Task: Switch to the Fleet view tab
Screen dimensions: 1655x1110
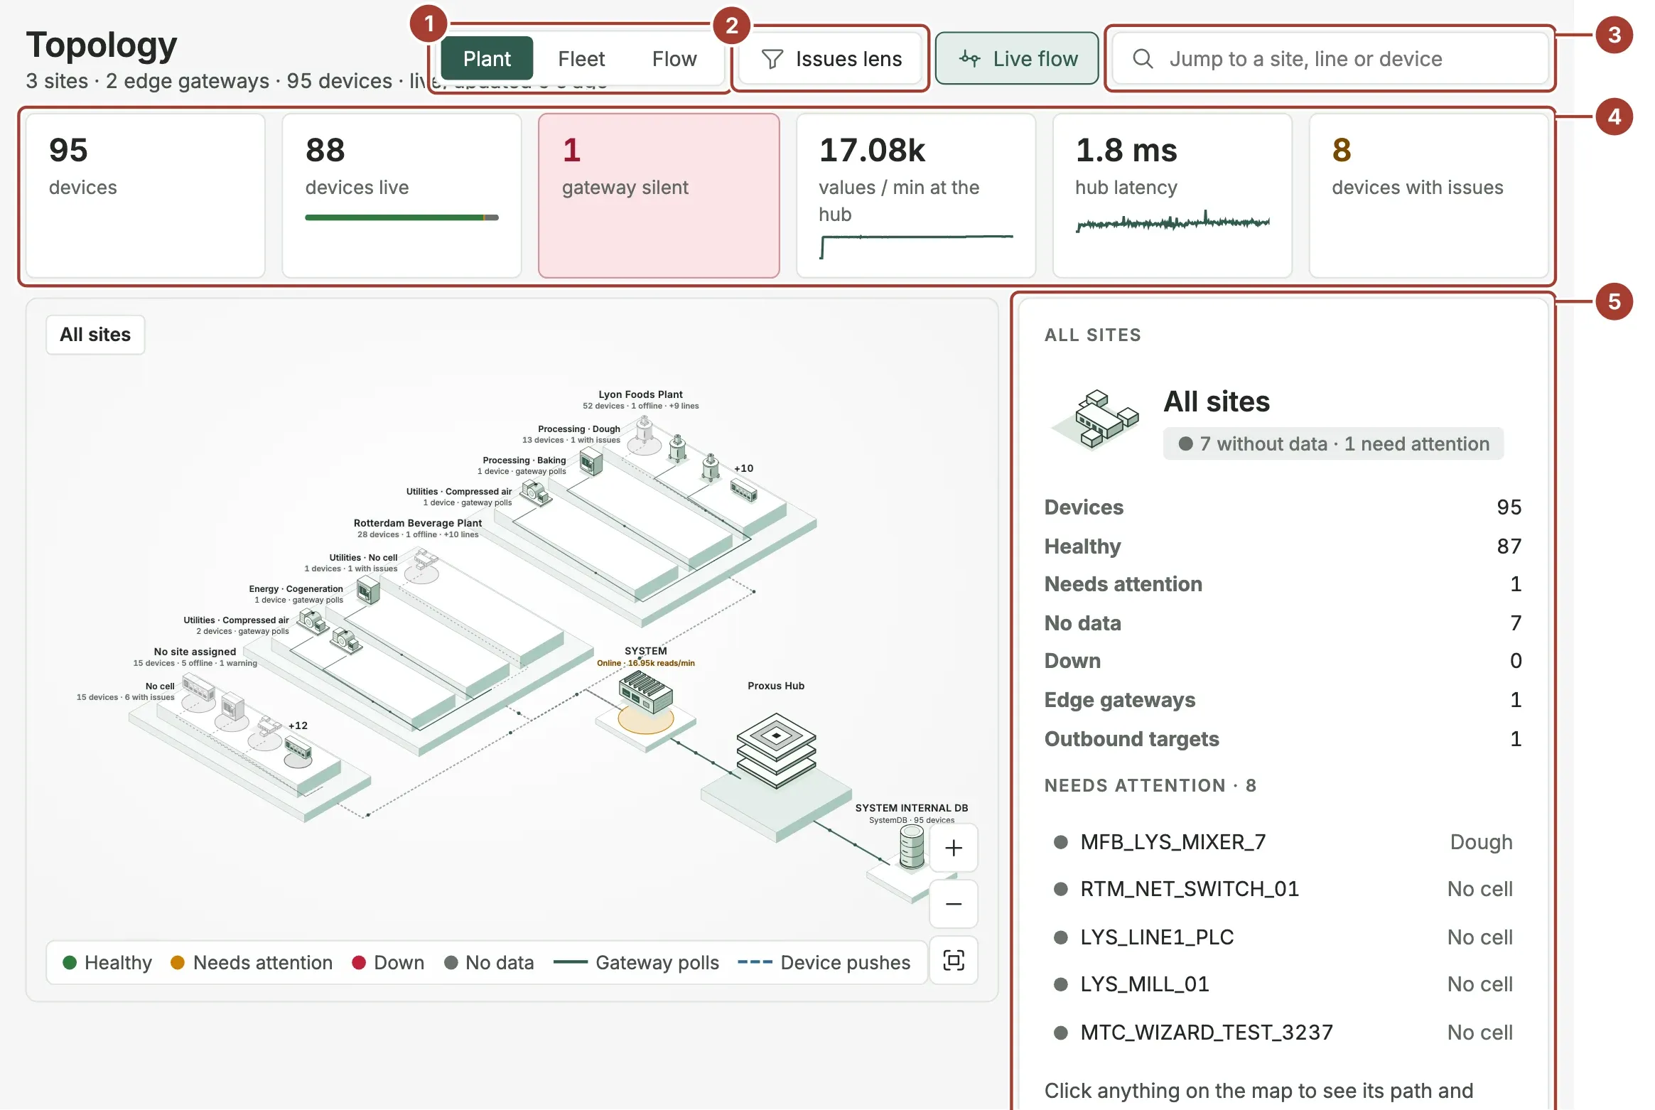Action: 581,58
